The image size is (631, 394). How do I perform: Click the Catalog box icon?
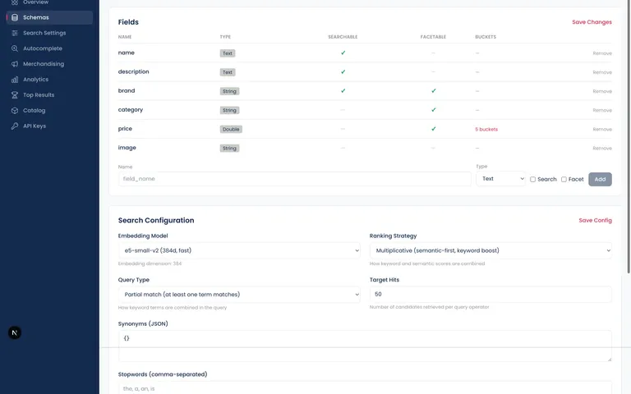(15, 110)
